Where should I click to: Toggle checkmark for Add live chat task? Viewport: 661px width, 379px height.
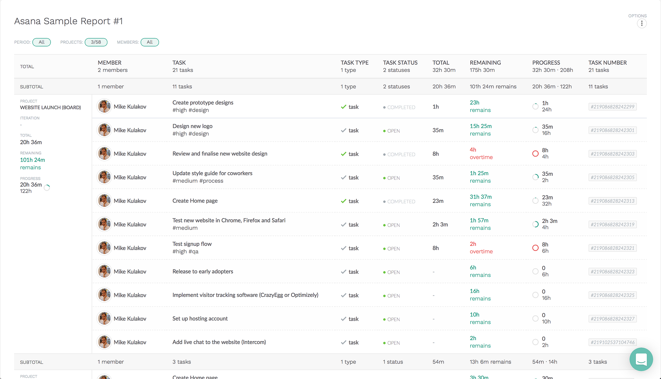(x=344, y=342)
